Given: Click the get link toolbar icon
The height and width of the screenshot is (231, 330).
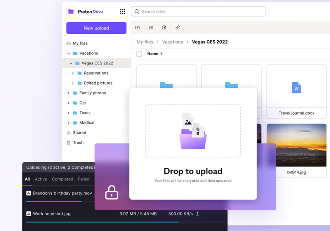Looking at the screenshot, I should [178, 28].
